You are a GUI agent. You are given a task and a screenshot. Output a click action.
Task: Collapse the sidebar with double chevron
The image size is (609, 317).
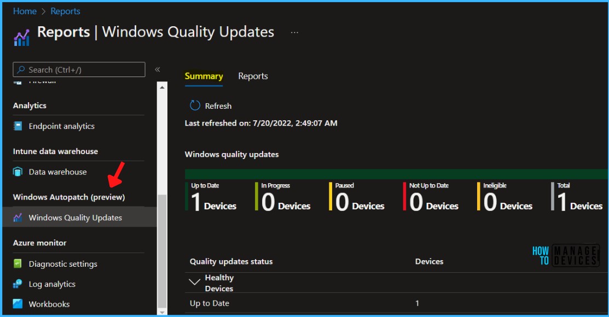(157, 69)
